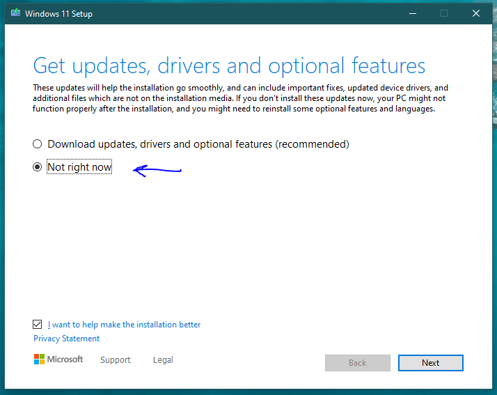Click the Windows 11 Setup title bar icon
The width and height of the screenshot is (497, 395).
click(15, 13)
